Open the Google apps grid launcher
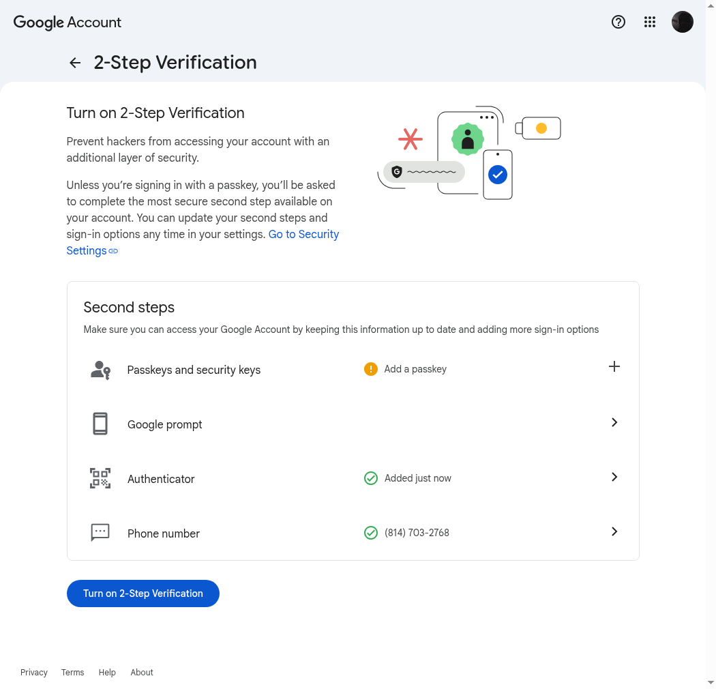The width and height of the screenshot is (716, 689). pos(650,22)
